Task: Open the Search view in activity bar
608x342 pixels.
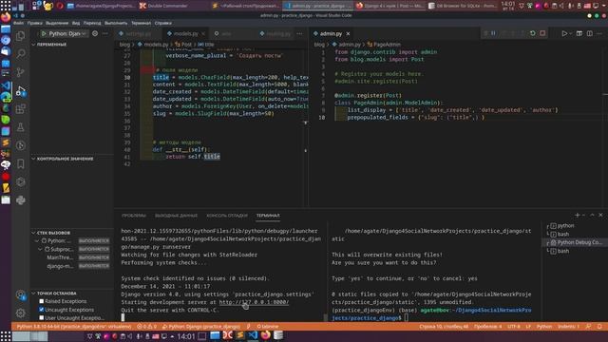Action: [21, 53]
